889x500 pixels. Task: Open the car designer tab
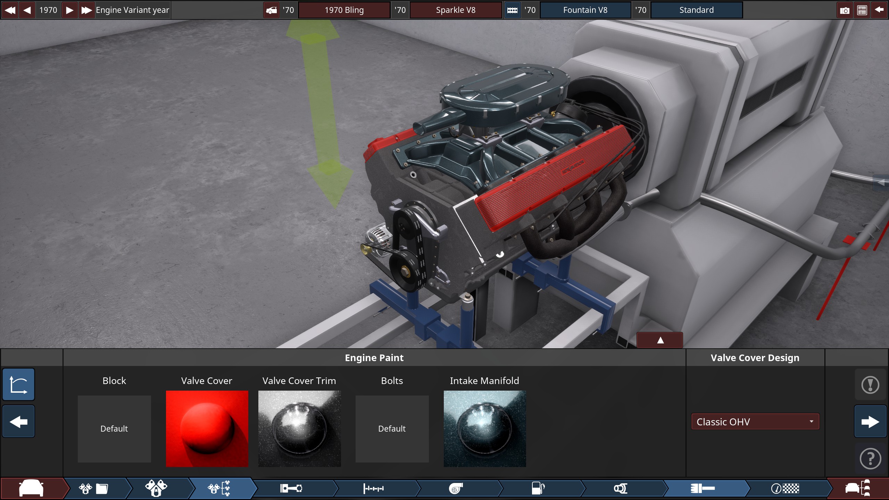click(31, 489)
